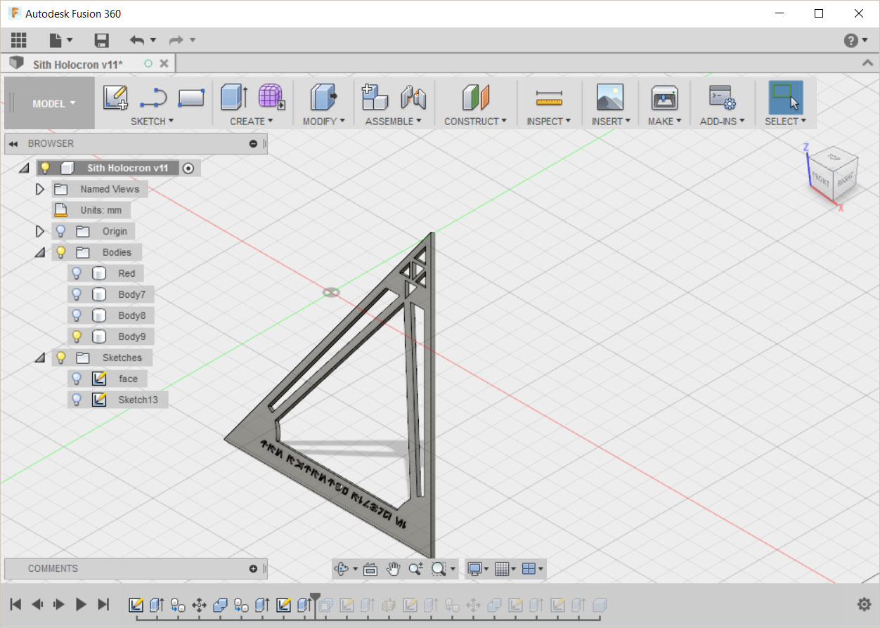Hide Body9 using its light bulb

click(x=77, y=336)
